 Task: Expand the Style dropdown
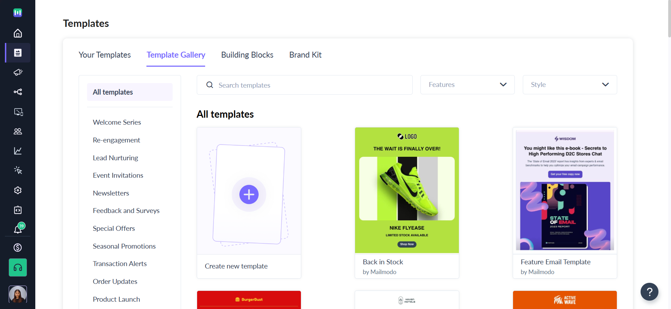point(570,84)
